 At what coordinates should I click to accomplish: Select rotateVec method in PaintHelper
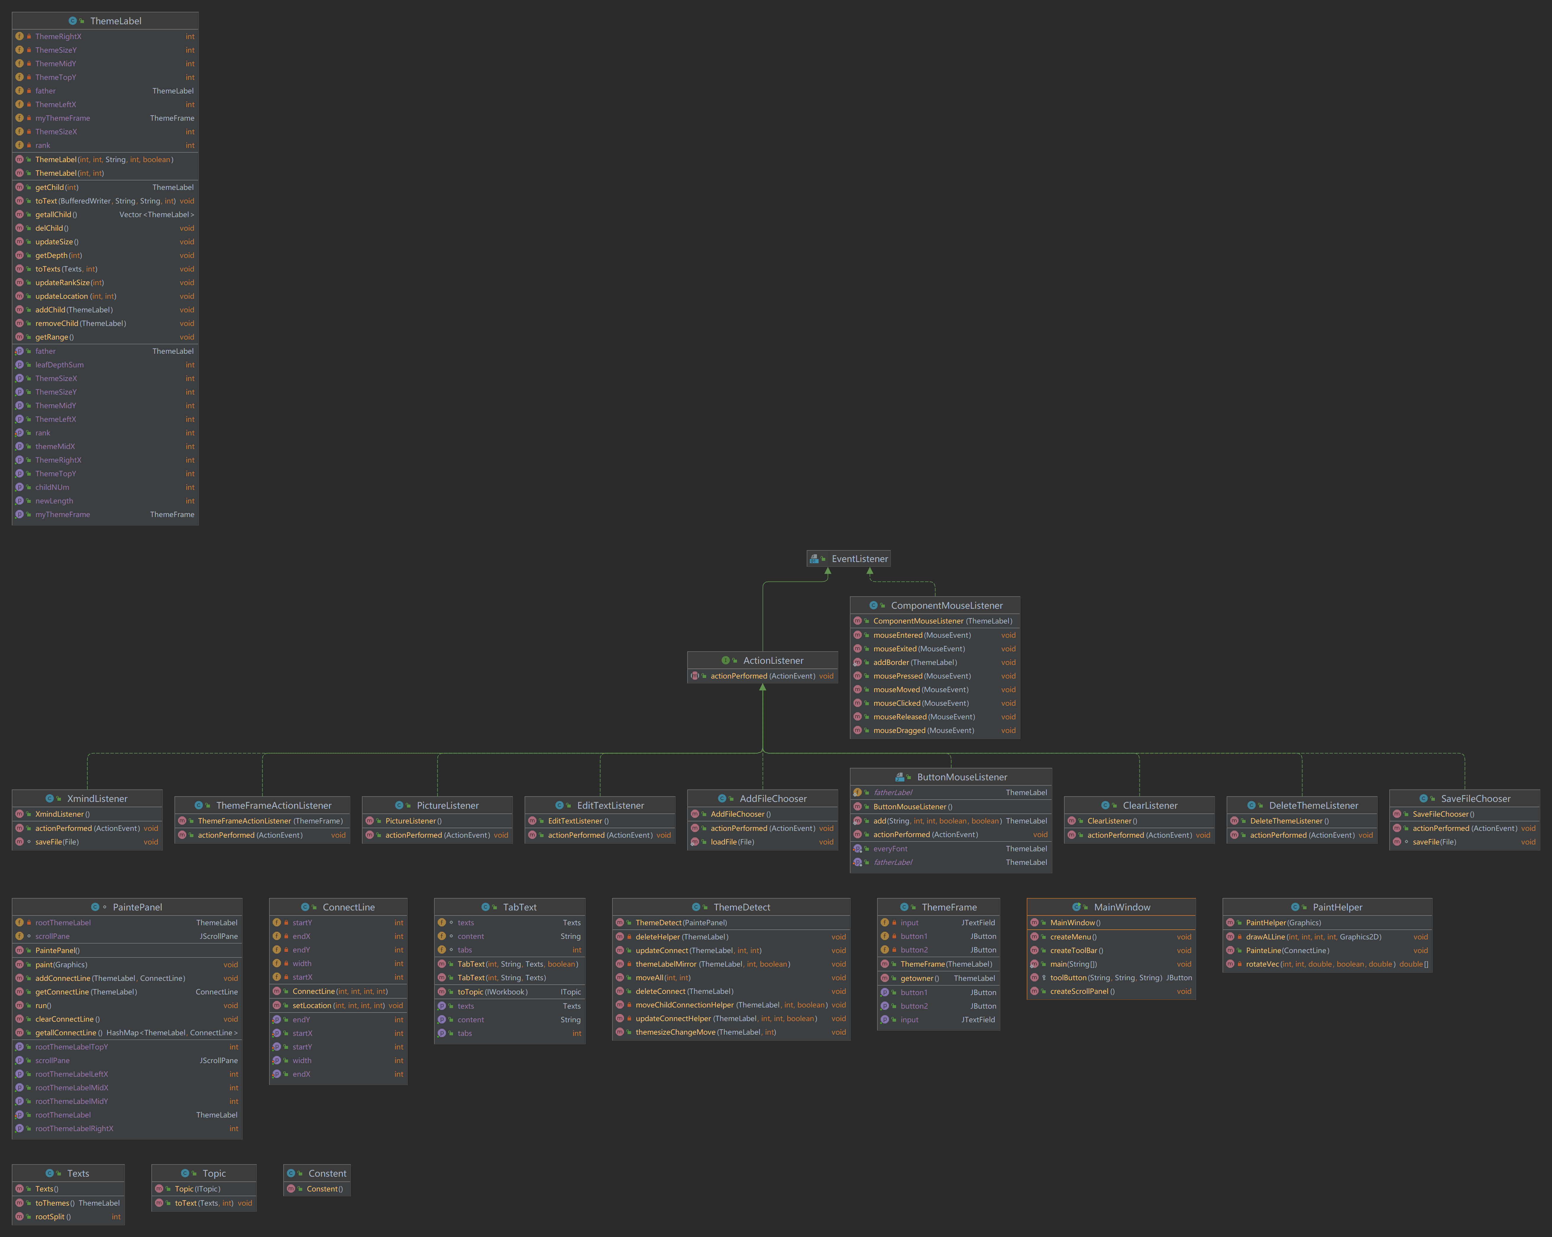tap(1262, 964)
